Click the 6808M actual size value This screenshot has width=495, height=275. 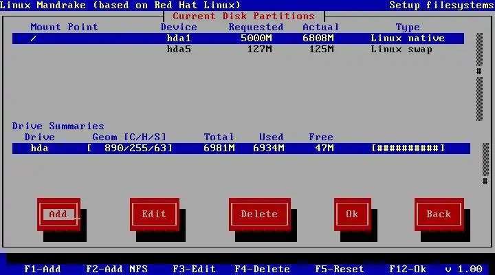[x=318, y=38]
